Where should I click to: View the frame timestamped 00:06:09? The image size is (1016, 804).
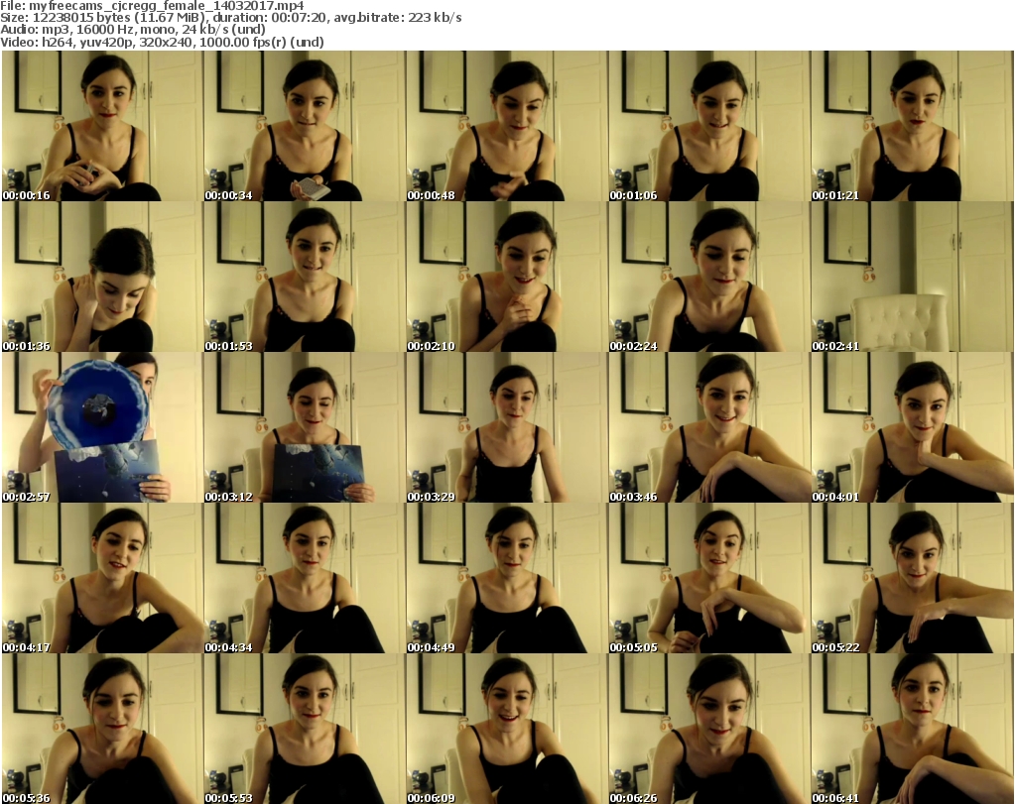[x=507, y=729]
